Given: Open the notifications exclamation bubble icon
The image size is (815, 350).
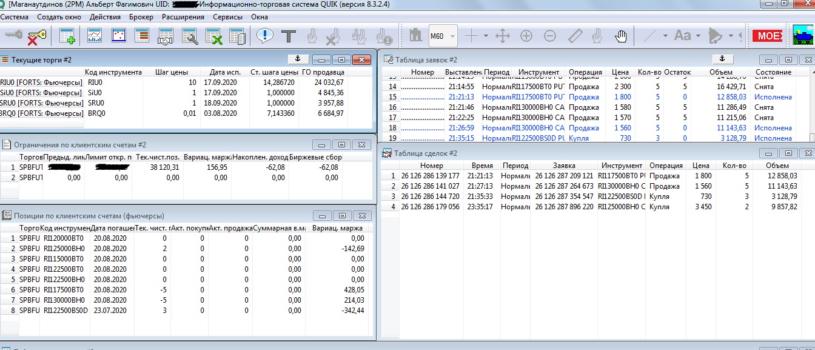Looking at the screenshot, I should (x=264, y=36).
